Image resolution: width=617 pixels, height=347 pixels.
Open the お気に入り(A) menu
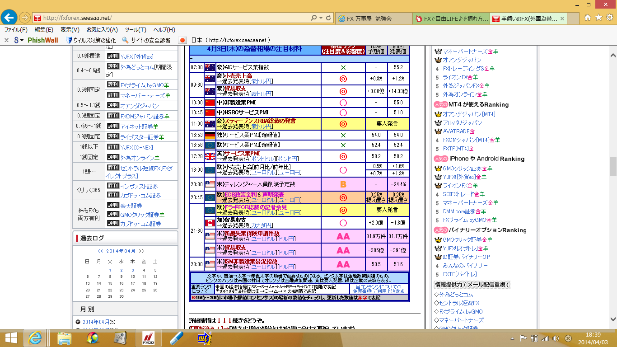pos(102,30)
